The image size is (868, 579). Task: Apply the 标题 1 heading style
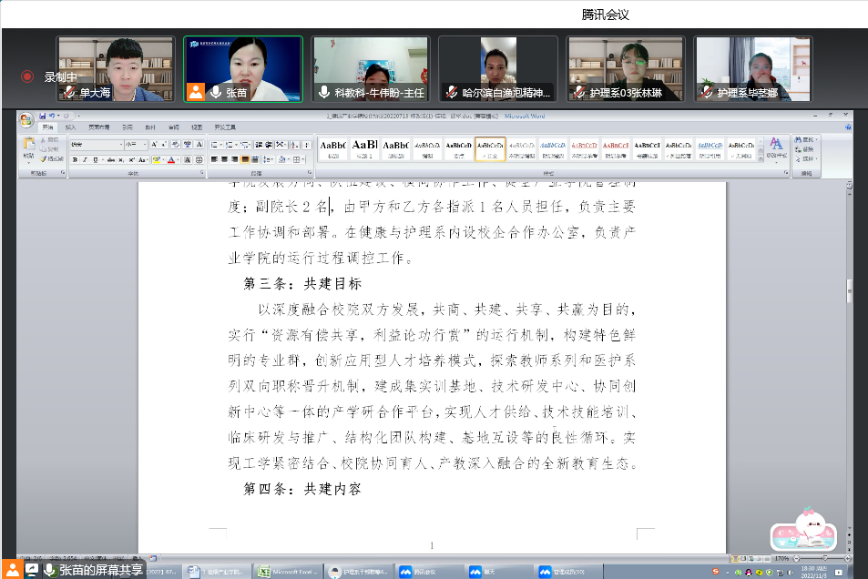tap(364, 147)
